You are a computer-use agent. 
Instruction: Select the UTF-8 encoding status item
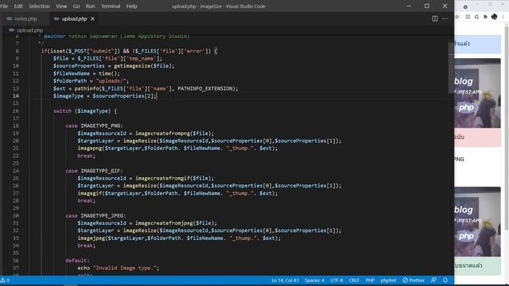click(336, 280)
